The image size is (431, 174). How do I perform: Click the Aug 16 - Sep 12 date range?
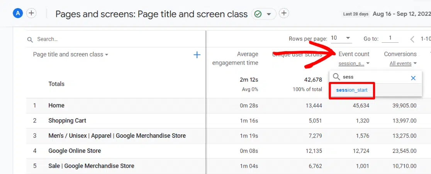(401, 14)
